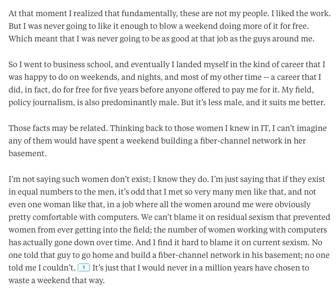The image size is (336, 291).
Task: Open footnote 1 marker
Action: (x=83, y=267)
